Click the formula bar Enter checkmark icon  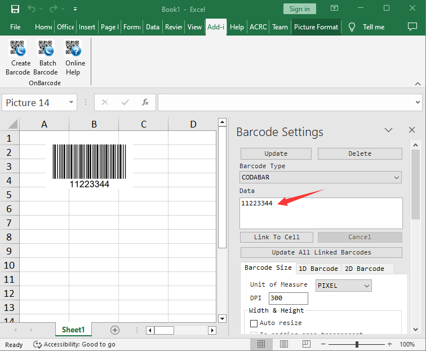point(125,102)
